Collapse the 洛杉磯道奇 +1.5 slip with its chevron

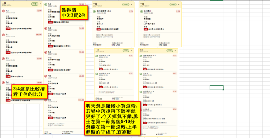(x=131, y=4)
